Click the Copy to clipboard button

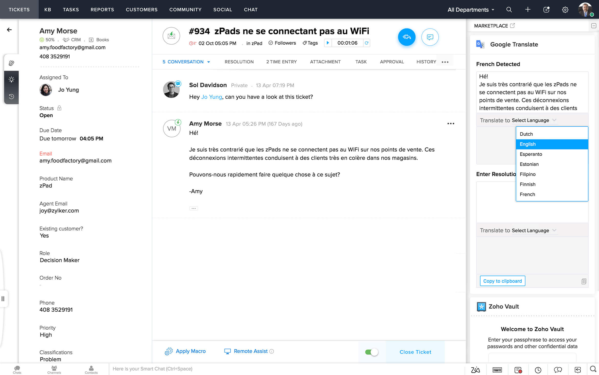click(x=502, y=281)
